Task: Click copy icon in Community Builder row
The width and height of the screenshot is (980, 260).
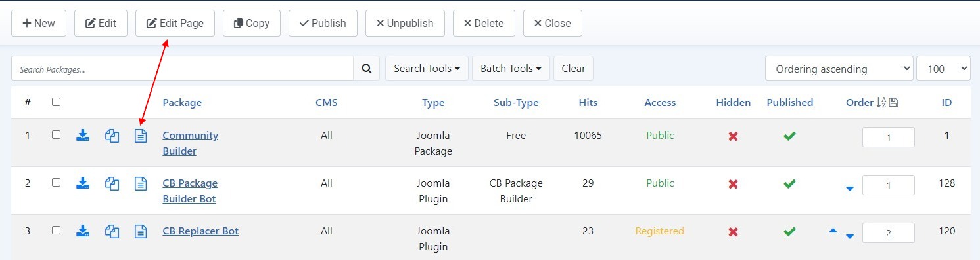Action: pos(112,136)
